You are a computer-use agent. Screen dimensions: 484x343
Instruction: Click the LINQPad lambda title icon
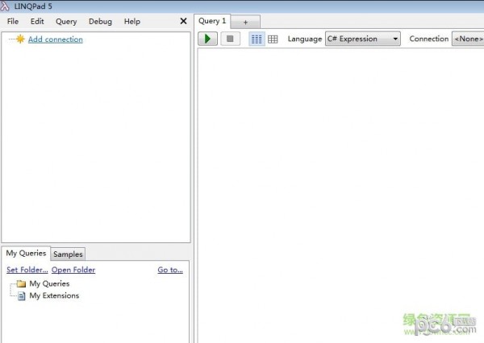(x=5, y=6)
